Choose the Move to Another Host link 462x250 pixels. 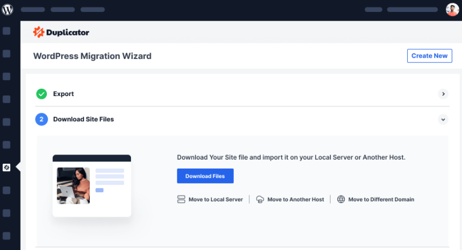click(x=296, y=200)
